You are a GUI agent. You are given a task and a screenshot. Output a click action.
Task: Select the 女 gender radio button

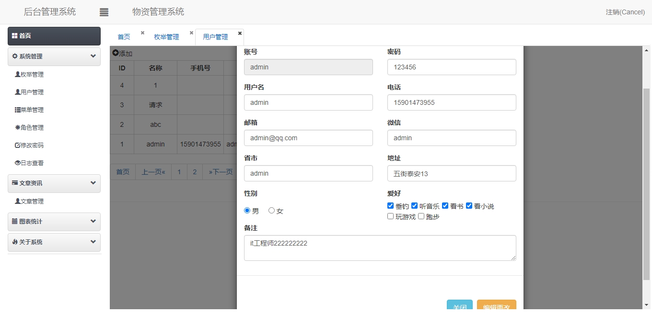pyautogui.click(x=271, y=211)
